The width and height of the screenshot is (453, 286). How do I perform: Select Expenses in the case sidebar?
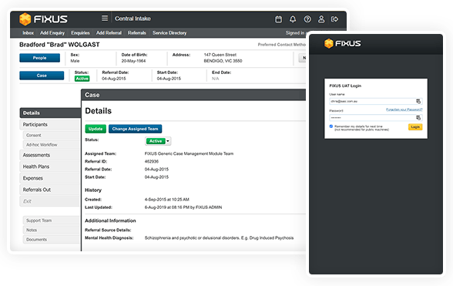50,178
